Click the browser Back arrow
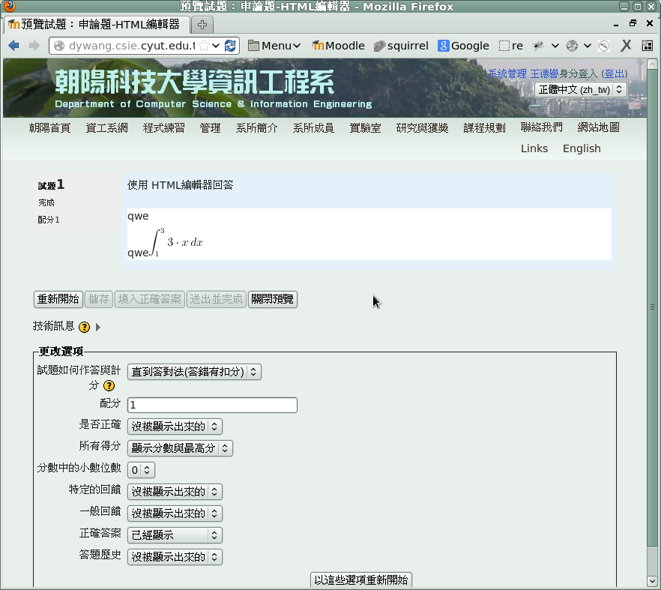The height and width of the screenshot is (590, 661). pyautogui.click(x=13, y=46)
